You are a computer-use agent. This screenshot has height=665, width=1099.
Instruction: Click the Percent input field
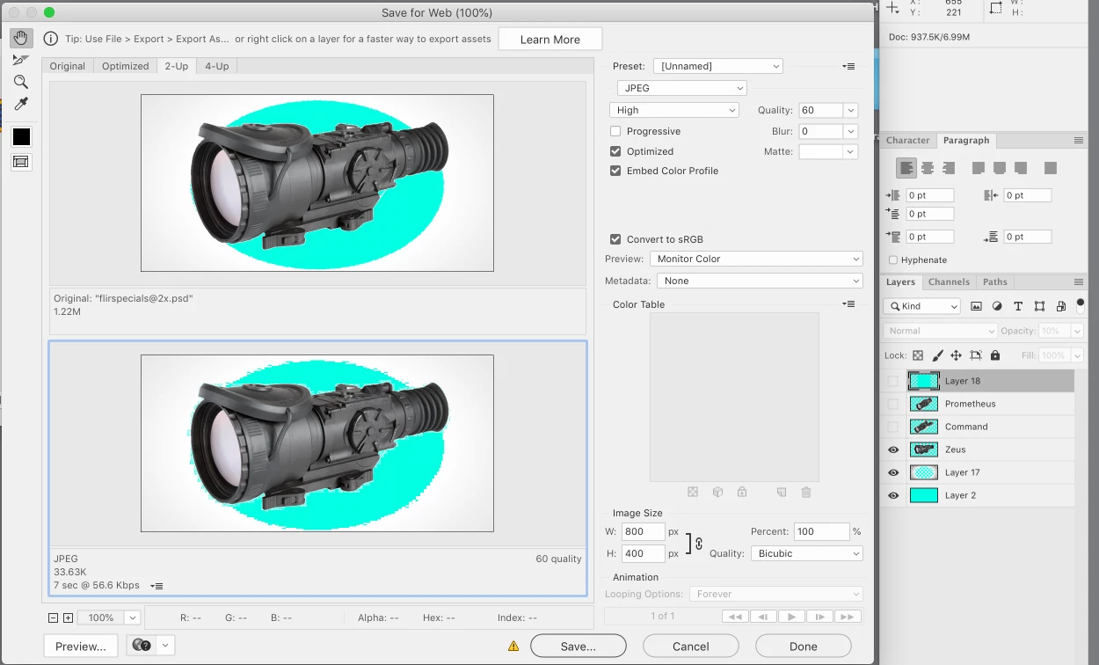[x=821, y=531]
